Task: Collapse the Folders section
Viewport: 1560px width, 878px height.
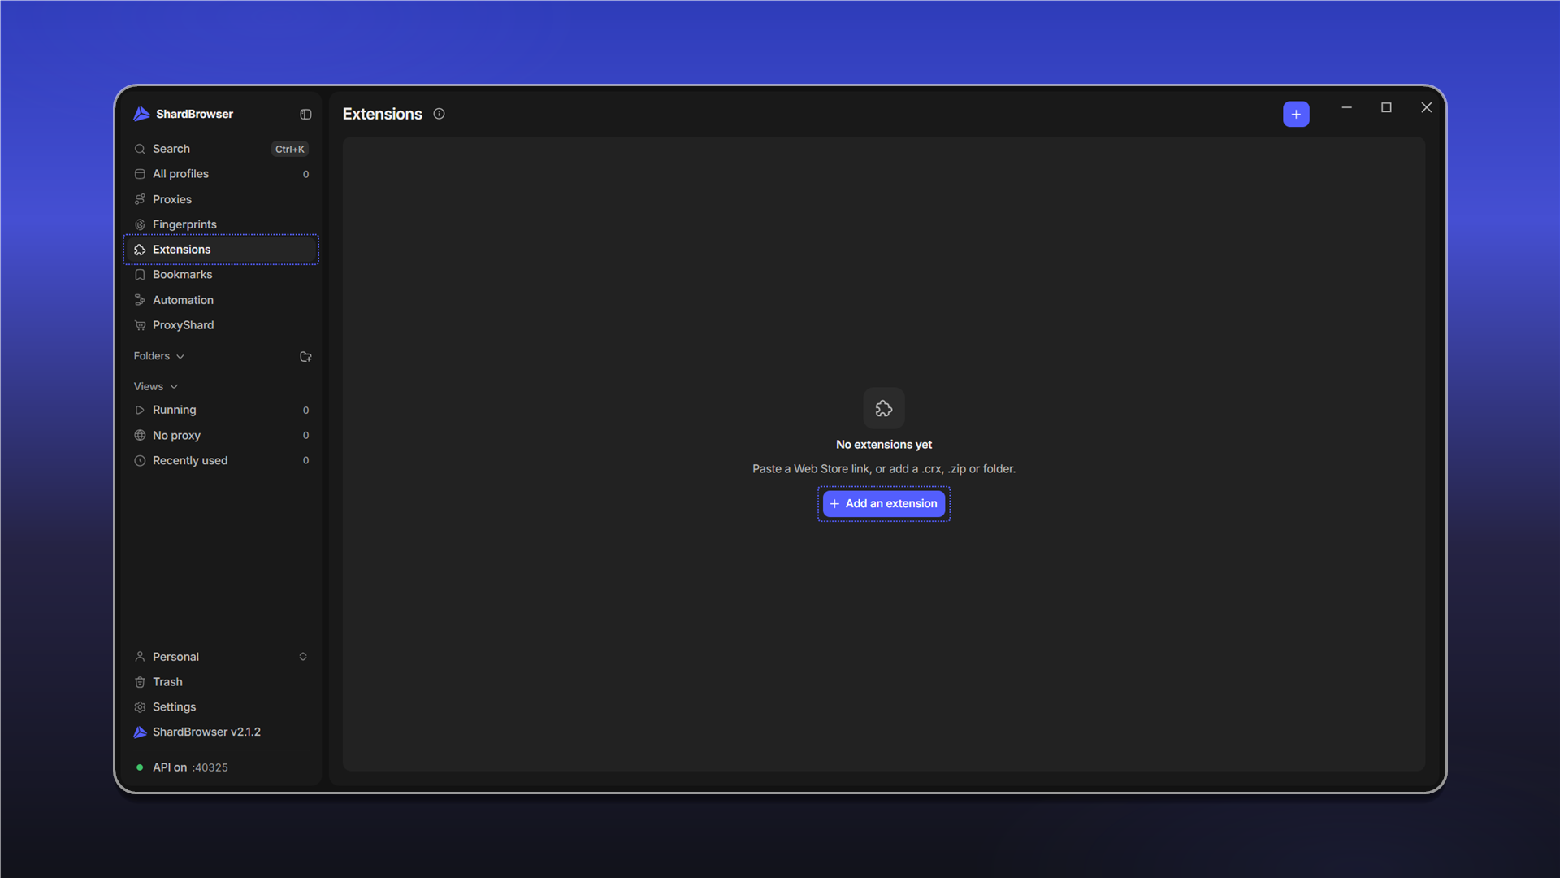Action: (x=159, y=356)
